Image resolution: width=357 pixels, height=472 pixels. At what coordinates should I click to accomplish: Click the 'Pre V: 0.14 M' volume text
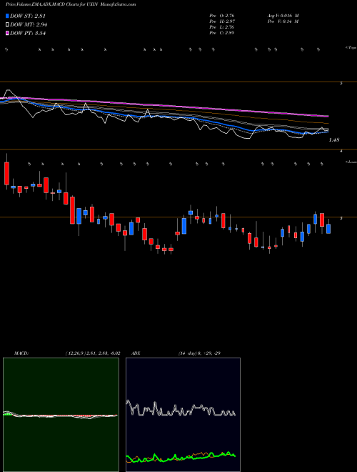[282, 21]
